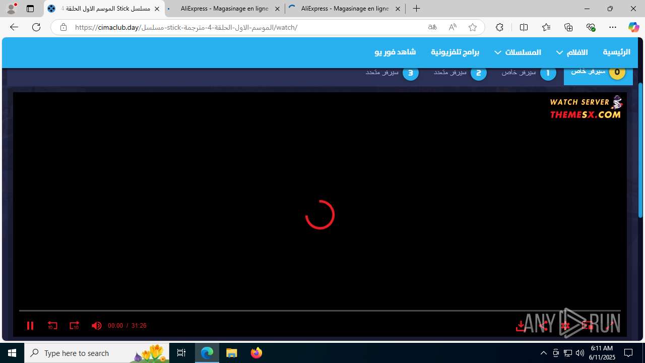
Task: Refresh the current page
Action: tap(36, 27)
